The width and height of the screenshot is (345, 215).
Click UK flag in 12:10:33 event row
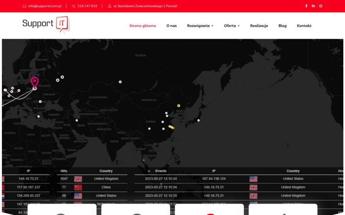[253, 196]
